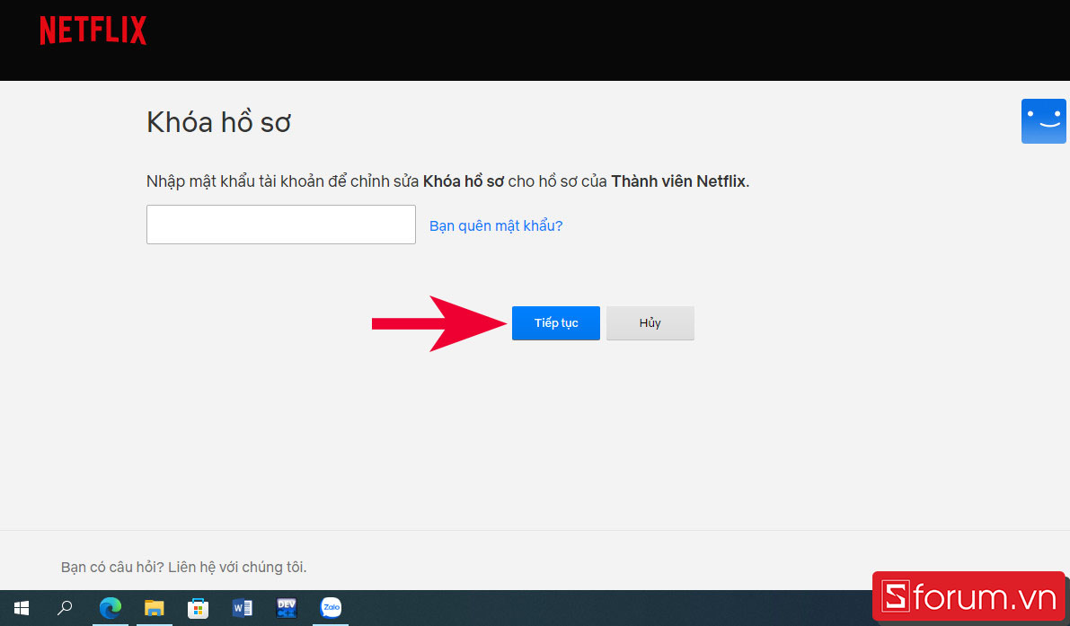Open File Explorer from taskbar
The image size is (1070, 626).
coord(155,607)
